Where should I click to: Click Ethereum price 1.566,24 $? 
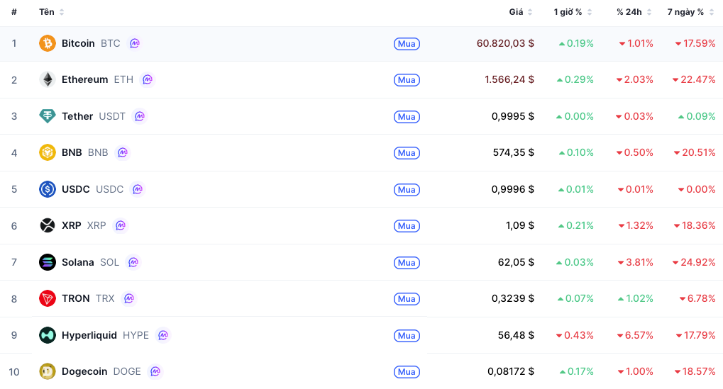coord(509,79)
